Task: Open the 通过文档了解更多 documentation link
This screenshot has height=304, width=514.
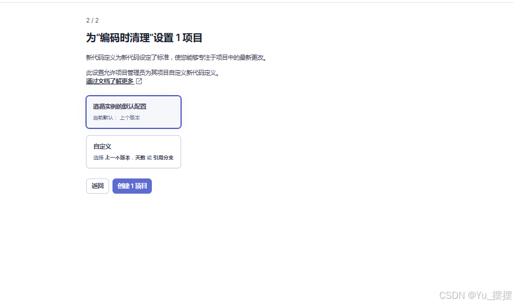Action: point(110,81)
